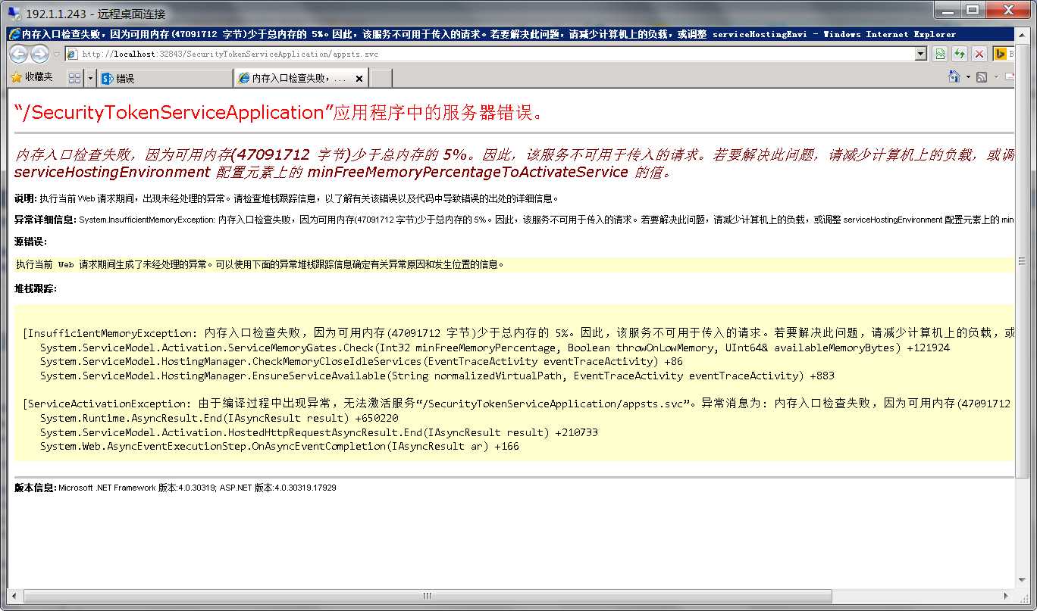Expand the Home button dropdown arrow

(968, 77)
